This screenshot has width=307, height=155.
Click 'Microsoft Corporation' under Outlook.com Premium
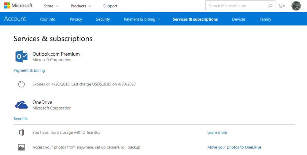coord(52,60)
